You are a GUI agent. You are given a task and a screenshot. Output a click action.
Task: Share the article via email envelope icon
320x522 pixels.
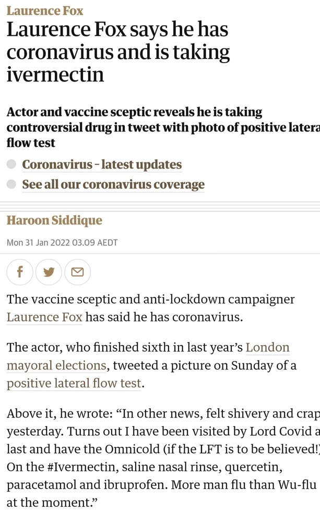click(x=77, y=272)
